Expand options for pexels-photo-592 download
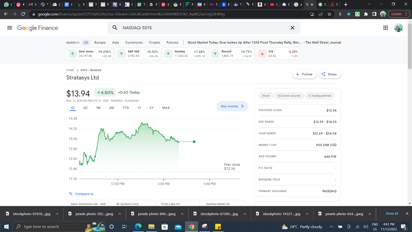Image resolution: width=412 pixels, height=232 pixels. 120,214
